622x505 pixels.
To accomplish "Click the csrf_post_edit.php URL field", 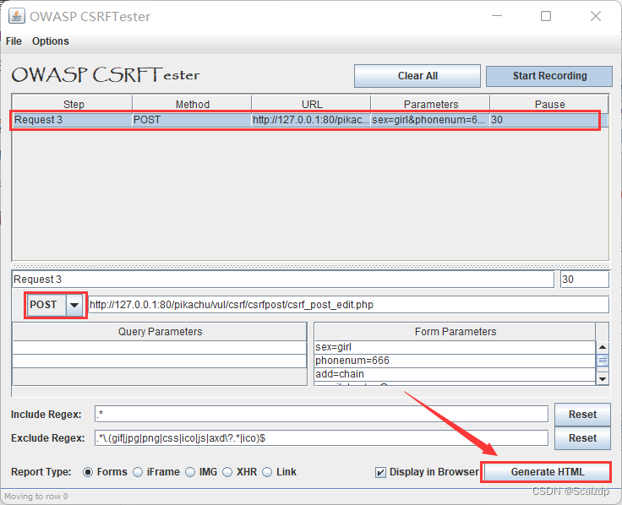I will pyautogui.click(x=348, y=305).
